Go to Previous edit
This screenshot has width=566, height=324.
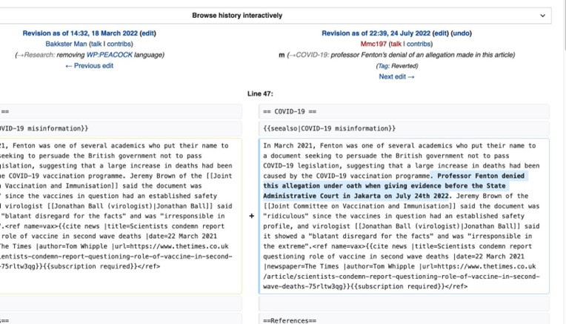(x=89, y=66)
